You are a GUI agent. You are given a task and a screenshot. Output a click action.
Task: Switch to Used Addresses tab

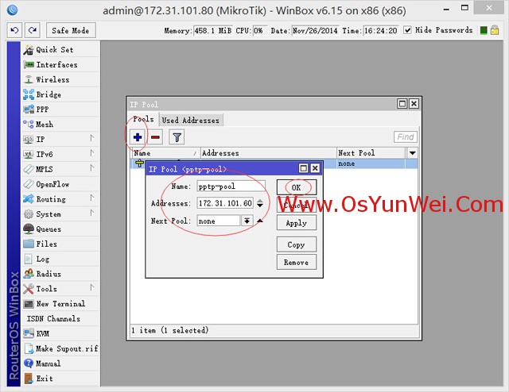pyautogui.click(x=191, y=120)
